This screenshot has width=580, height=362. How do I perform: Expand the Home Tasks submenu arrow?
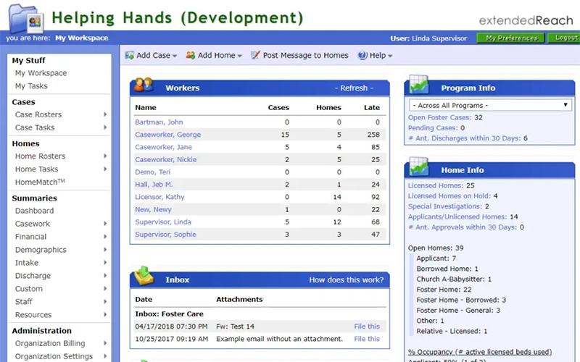[105, 169]
